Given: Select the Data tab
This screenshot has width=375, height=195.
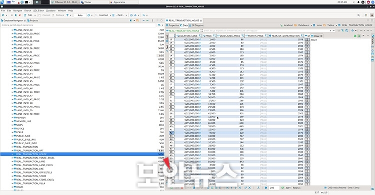Looking at the screenshot, I should (184, 25).
